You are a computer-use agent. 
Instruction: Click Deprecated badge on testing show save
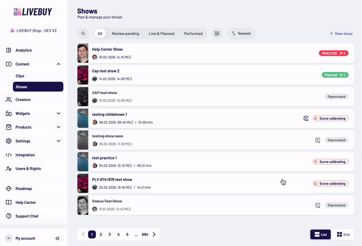pos(336,140)
